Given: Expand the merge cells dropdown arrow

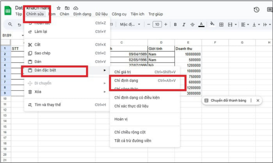Looking at the screenshot, I should click(236, 25).
